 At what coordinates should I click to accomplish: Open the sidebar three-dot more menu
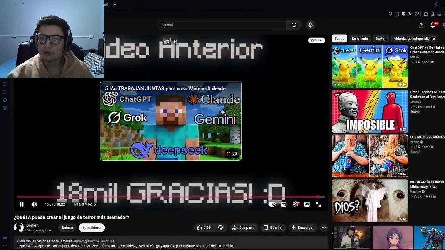[x=5, y=246]
